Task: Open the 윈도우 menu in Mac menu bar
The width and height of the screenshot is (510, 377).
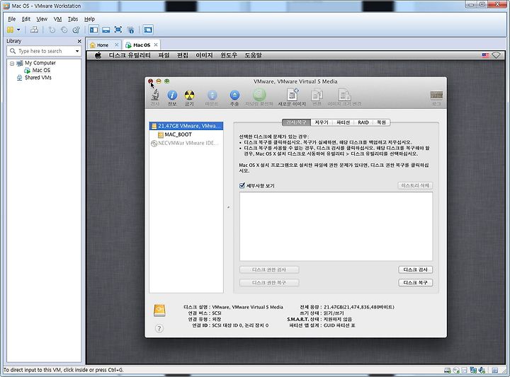Action: (x=229, y=55)
